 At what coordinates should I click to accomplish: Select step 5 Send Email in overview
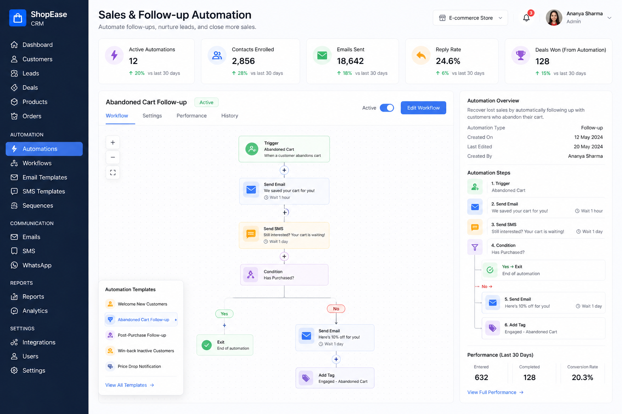coord(543,303)
